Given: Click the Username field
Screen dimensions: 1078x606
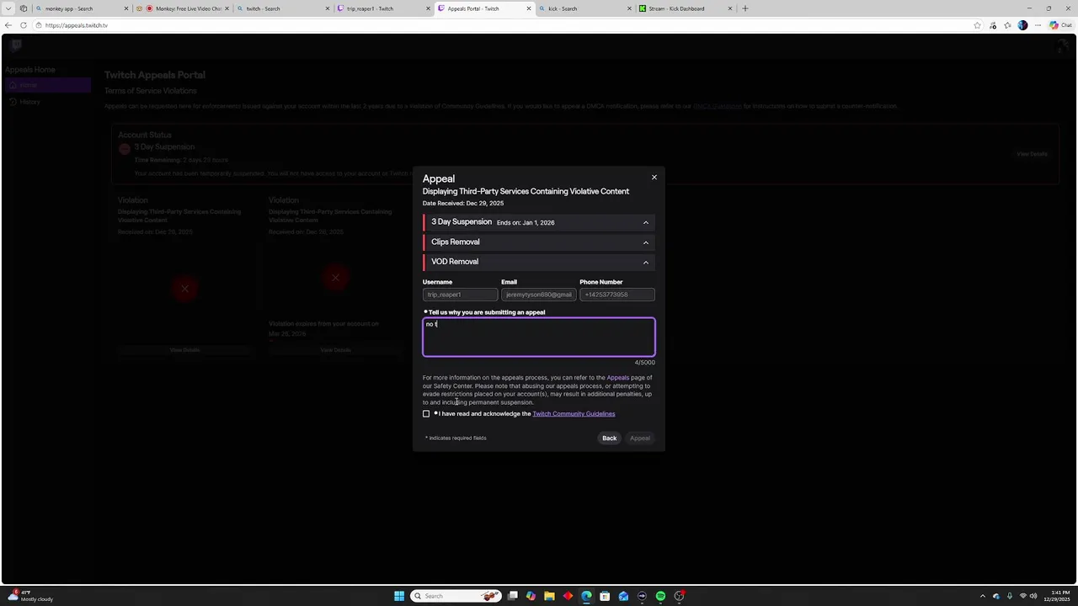Looking at the screenshot, I should pyautogui.click(x=460, y=295).
